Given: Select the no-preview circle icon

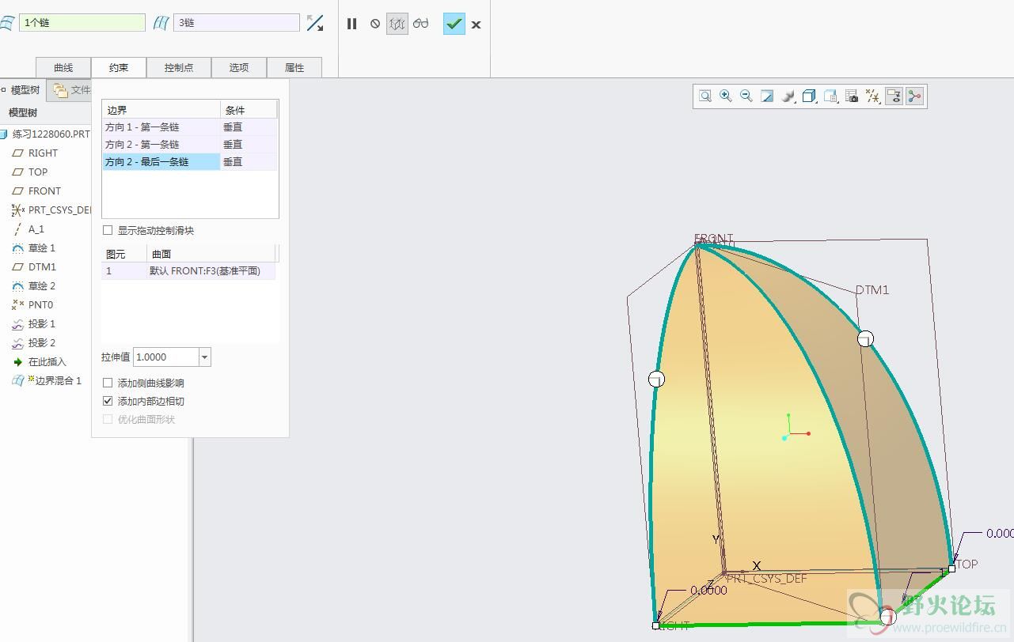Looking at the screenshot, I should (x=375, y=24).
